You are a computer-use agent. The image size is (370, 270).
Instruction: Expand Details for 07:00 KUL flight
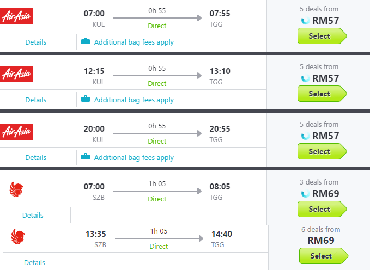click(36, 42)
